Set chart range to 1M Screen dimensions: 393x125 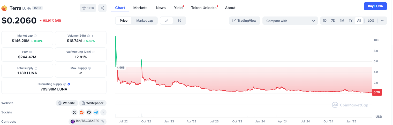(x=342, y=21)
